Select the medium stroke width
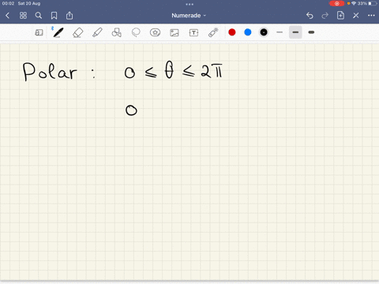 point(295,32)
